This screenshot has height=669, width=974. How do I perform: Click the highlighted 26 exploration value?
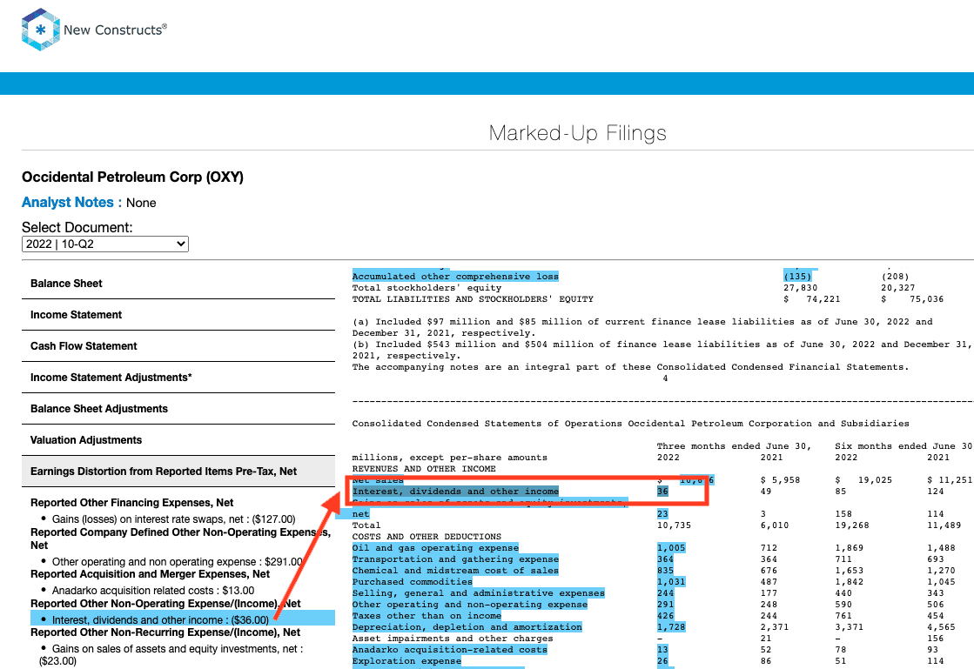(662, 661)
